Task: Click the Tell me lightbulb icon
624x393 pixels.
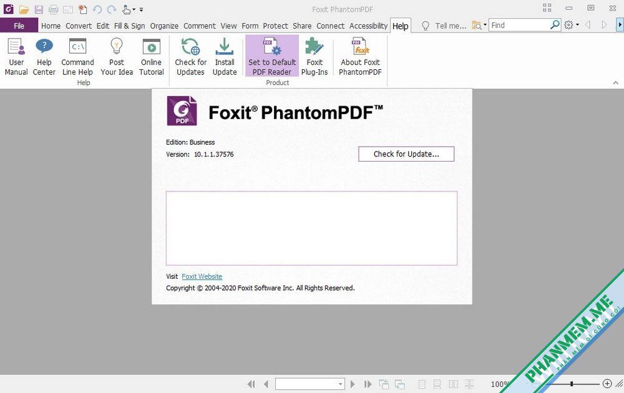Action: [x=426, y=26]
